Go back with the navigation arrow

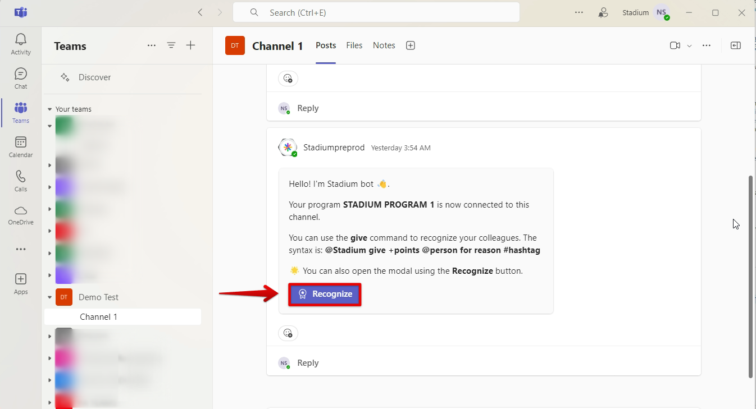(200, 12)
